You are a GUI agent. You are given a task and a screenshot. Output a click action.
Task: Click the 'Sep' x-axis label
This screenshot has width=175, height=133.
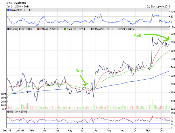pyautogui.click(x=122, y=130)
